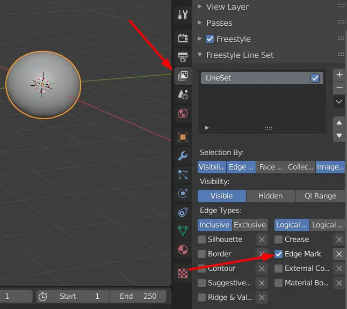Select the LineSet list entry
347x309 pixels.
262,78
